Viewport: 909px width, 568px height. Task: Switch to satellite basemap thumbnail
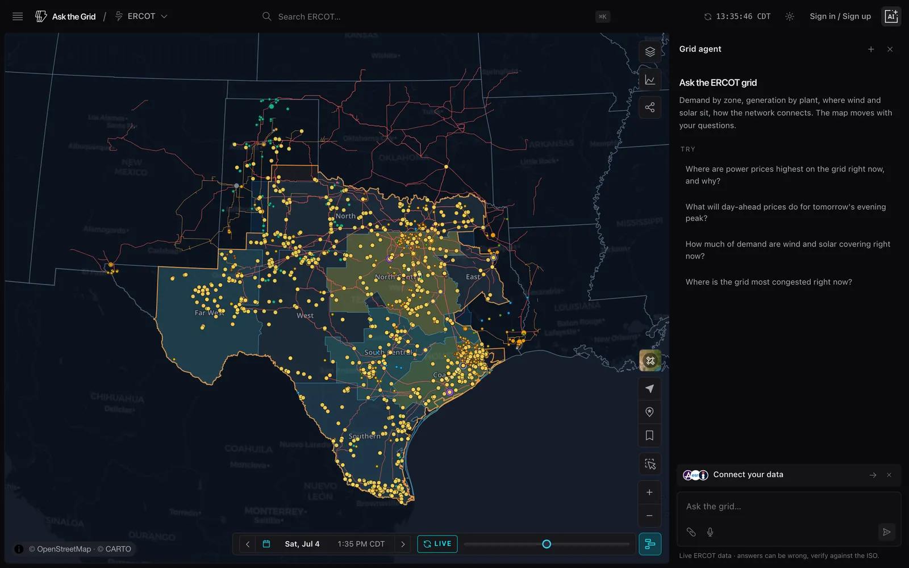pos(650,361)
